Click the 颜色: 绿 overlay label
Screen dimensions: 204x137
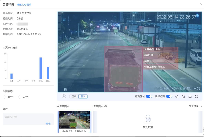[149, 55]
